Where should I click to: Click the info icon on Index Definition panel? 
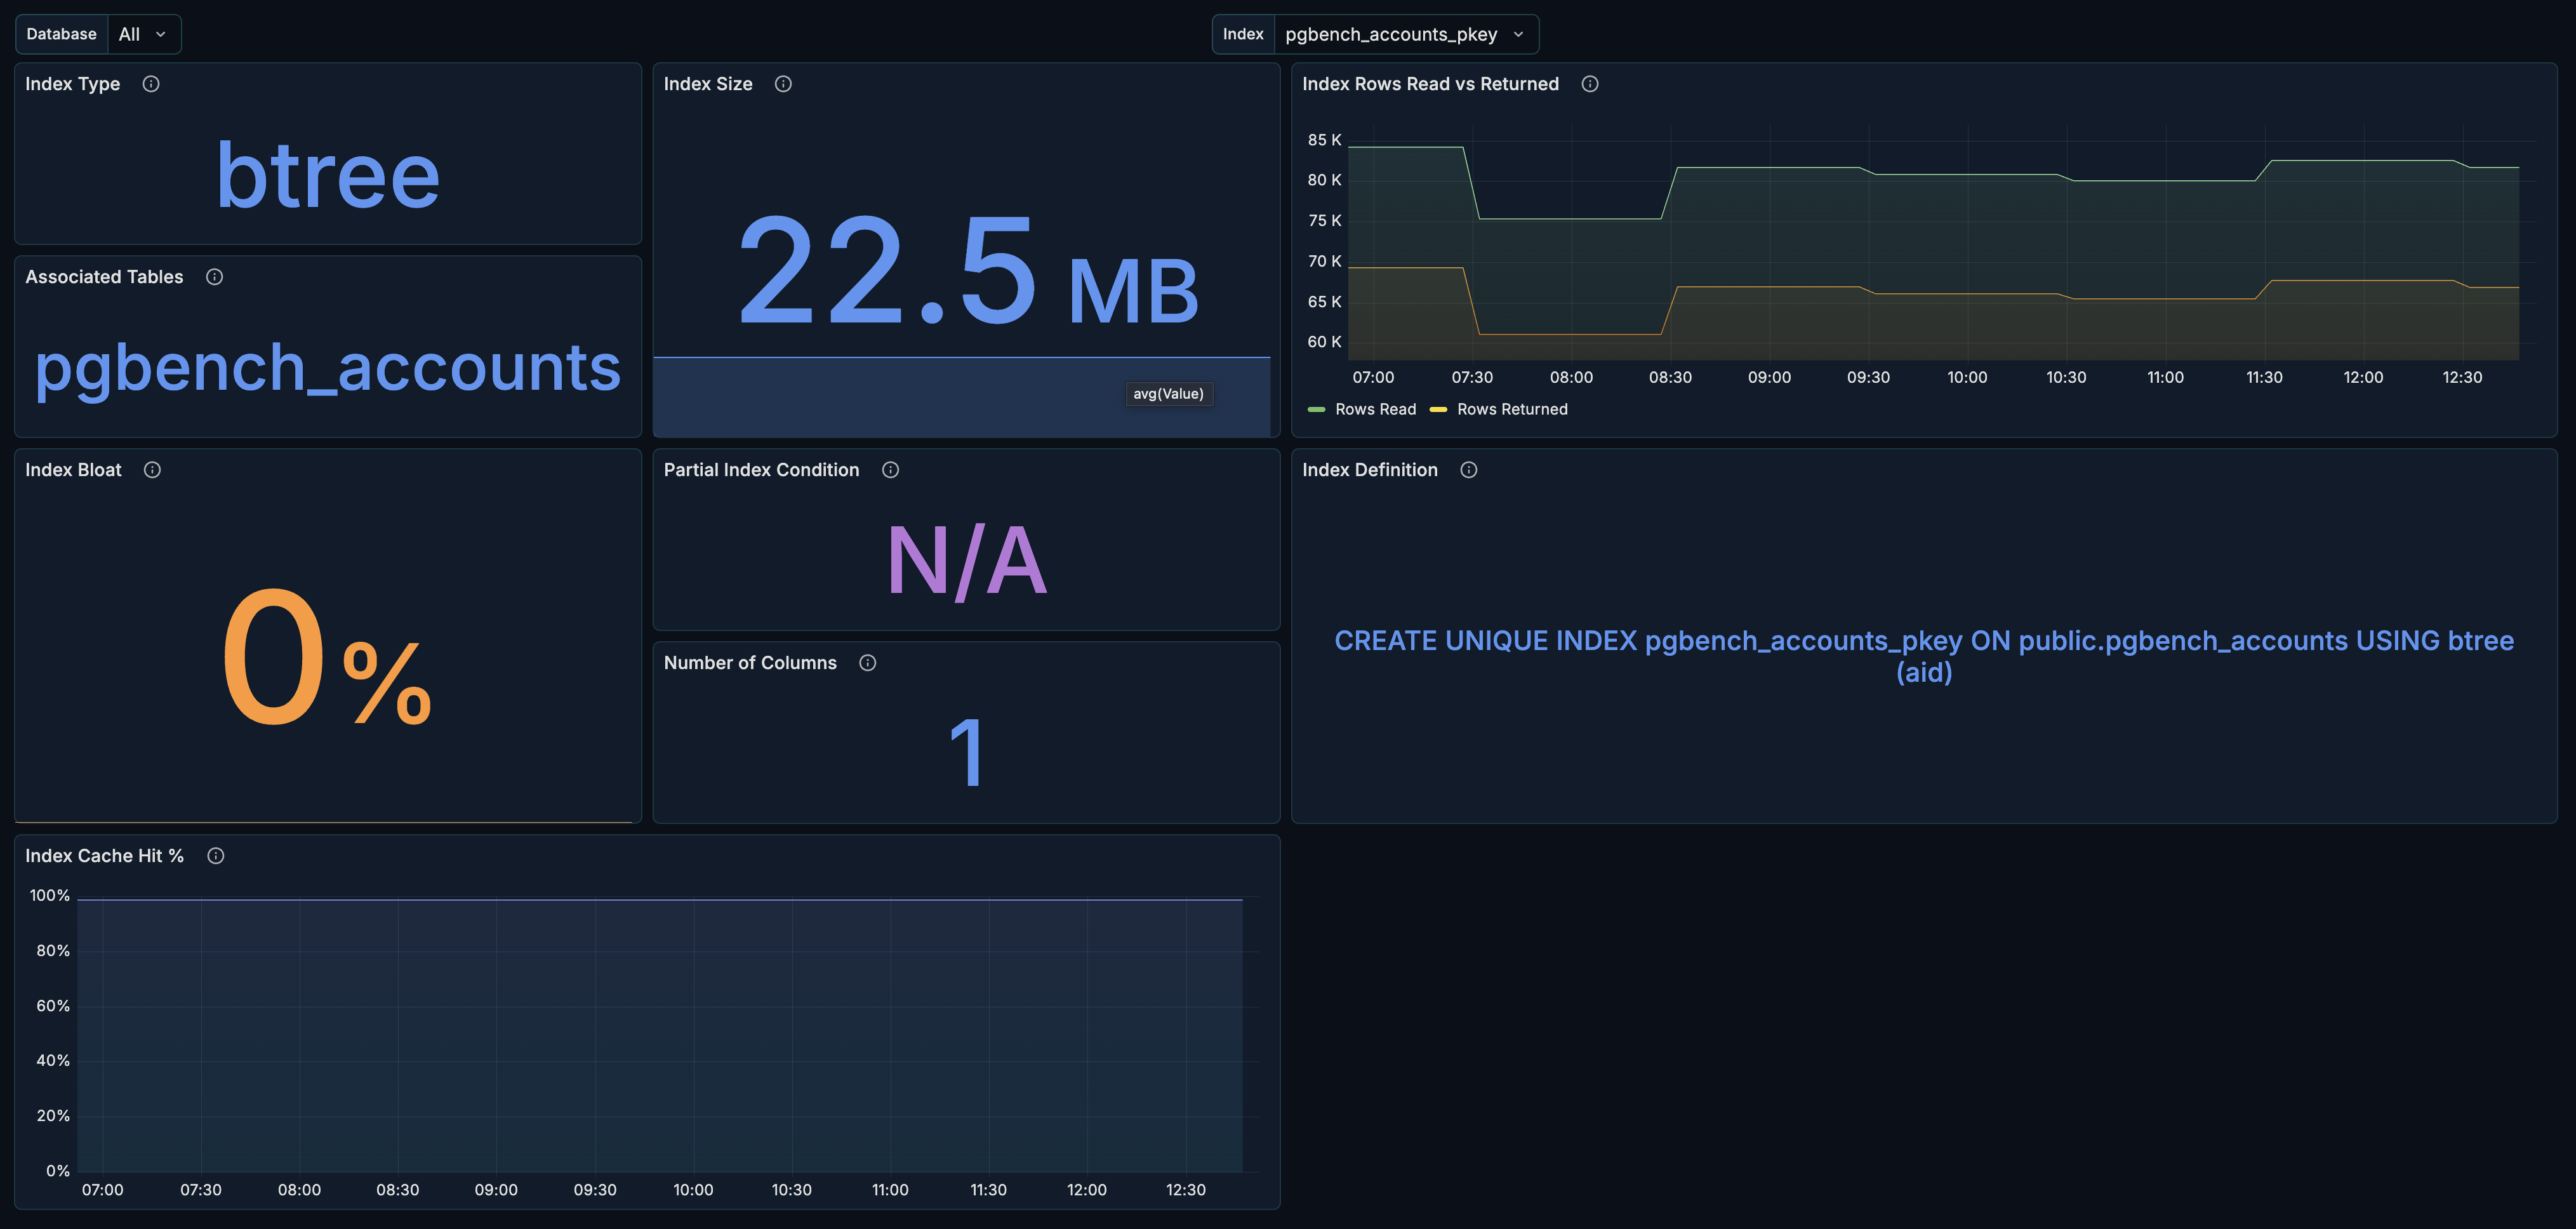1469,469
